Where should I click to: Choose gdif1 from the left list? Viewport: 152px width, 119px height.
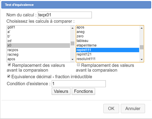[38, 27]
